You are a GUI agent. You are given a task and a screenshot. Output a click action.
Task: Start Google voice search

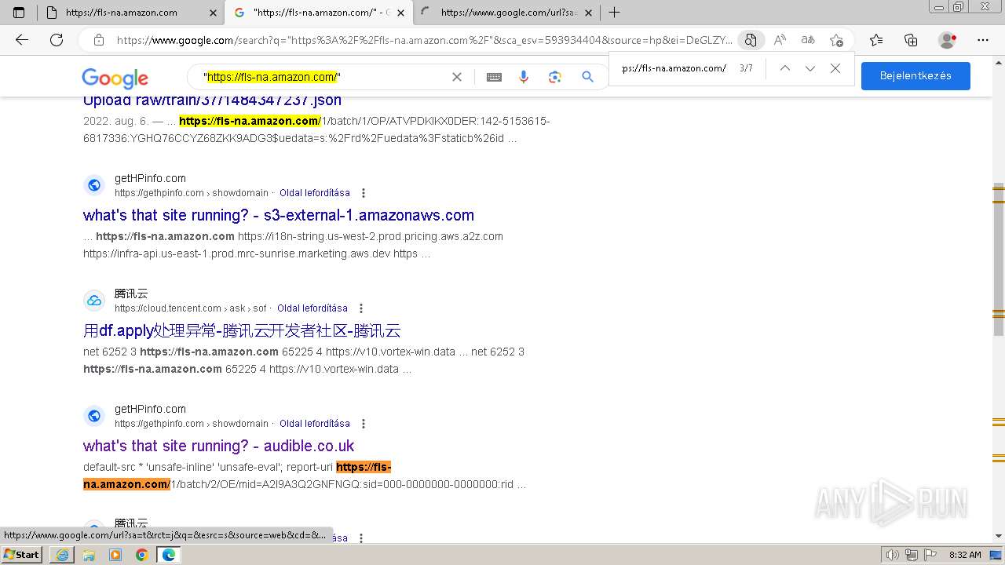[x=524, y=77]
